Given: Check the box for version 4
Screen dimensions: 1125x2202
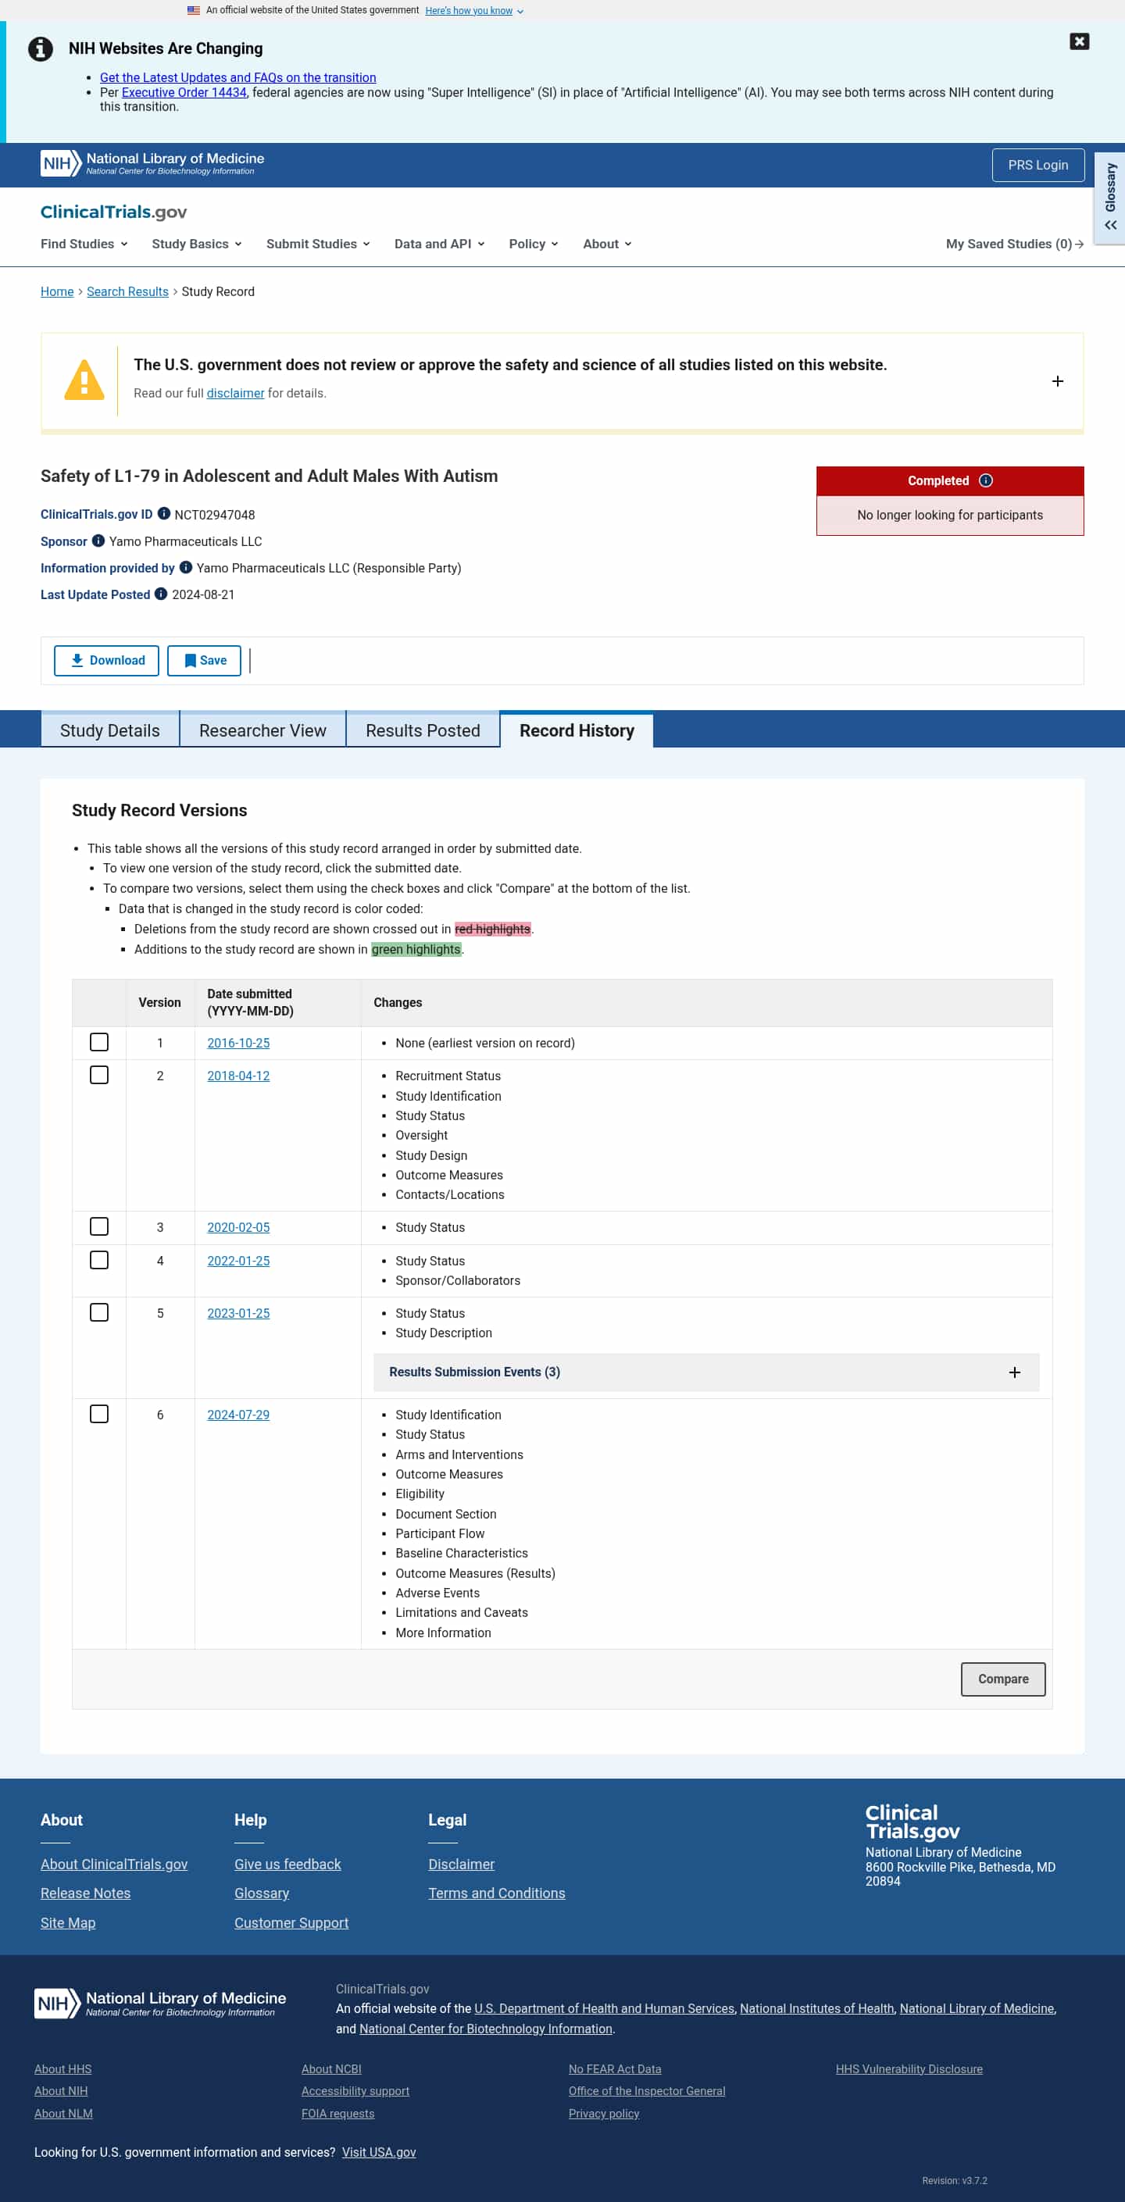Looking at the screenshot, I should point(99,1259).
